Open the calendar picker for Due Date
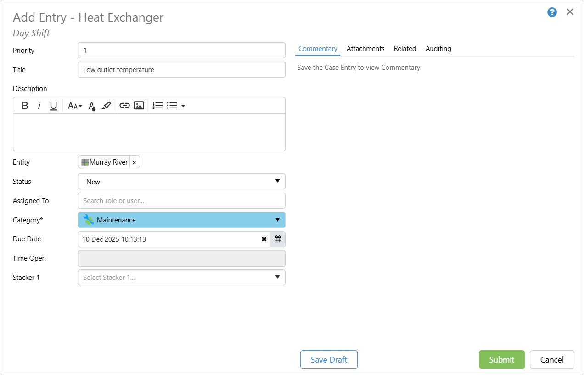Screen dimensions: 584x375 click(x=278, y=239)
